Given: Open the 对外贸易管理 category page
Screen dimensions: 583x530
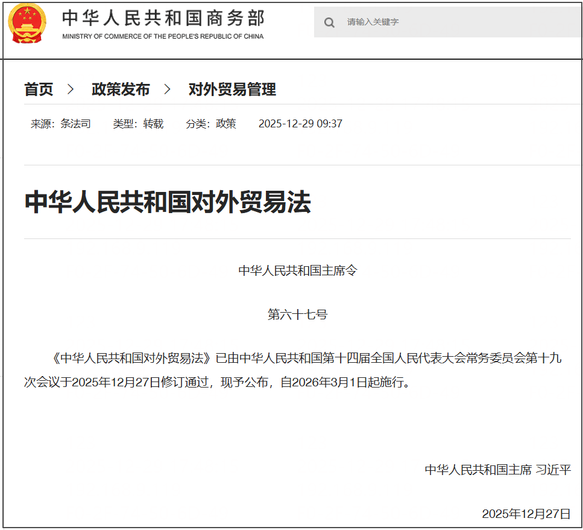Looking at the screenshot, I should click(231, 89).
